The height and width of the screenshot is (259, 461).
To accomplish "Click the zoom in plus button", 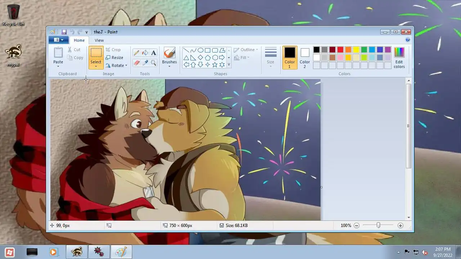I will (x=400, y=226).
